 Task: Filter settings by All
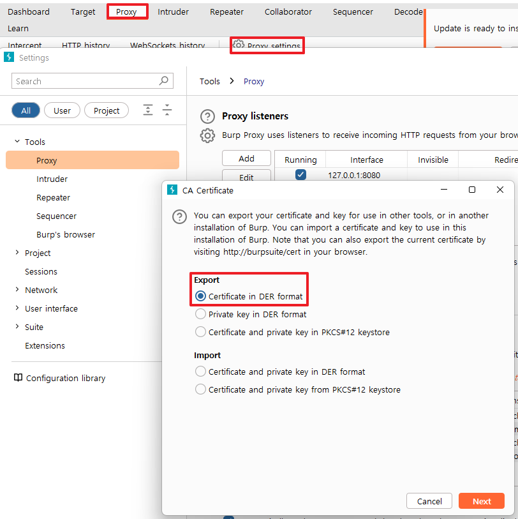[26, 110]
